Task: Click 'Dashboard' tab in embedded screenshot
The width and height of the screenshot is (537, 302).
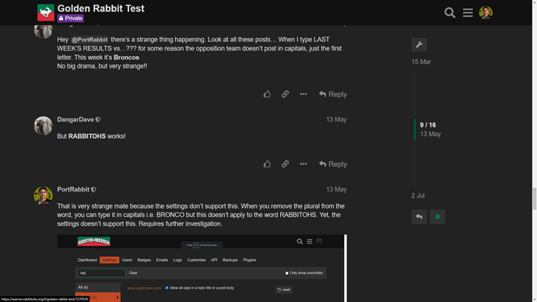Action: [x=87, y=260]
